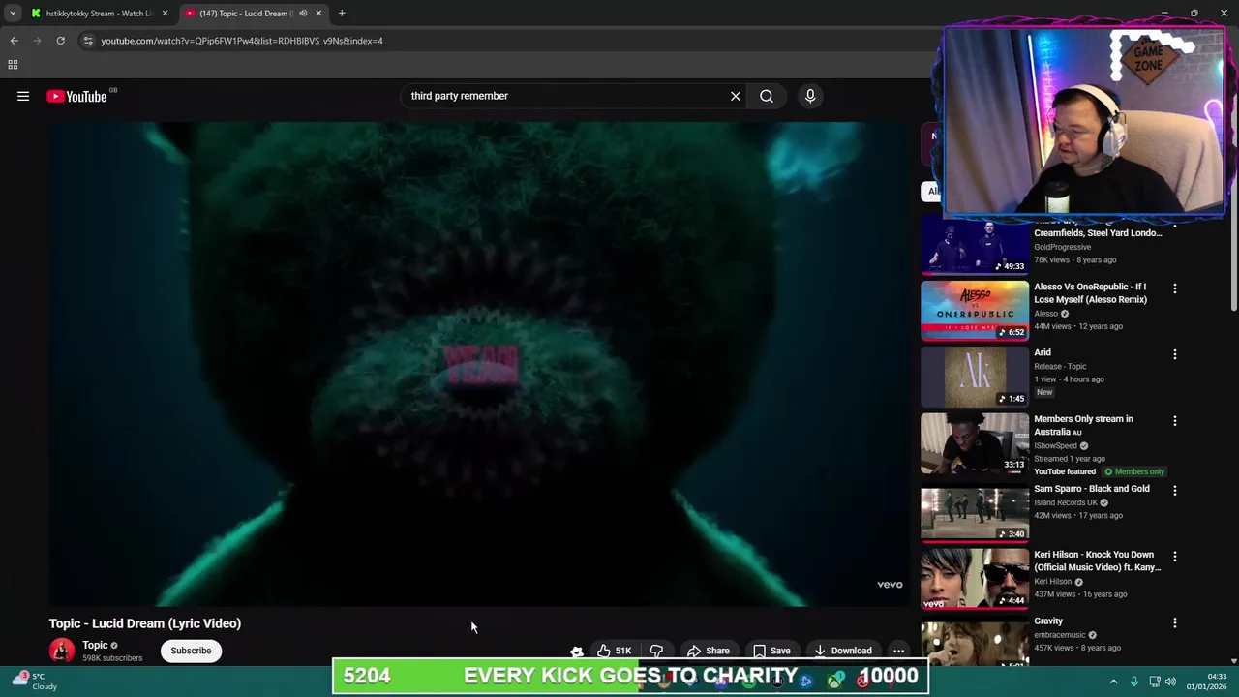Open the weather widget showing 5°C Cloudy
Screen dimensions: 1239x697
coord(33,681)
